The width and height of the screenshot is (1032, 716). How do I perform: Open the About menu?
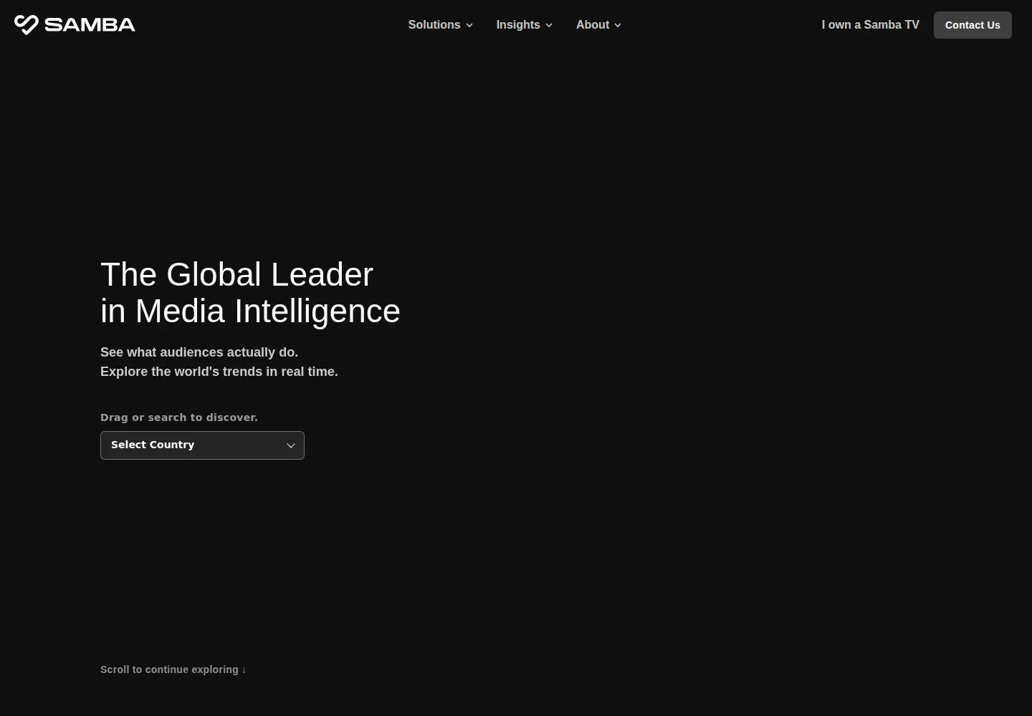pyautogui.click(x=598, y=25)
